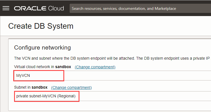This screenshot has width=211, height=112.
Task: Click the Create DB System heading
Action: click(x=41, y=26)
